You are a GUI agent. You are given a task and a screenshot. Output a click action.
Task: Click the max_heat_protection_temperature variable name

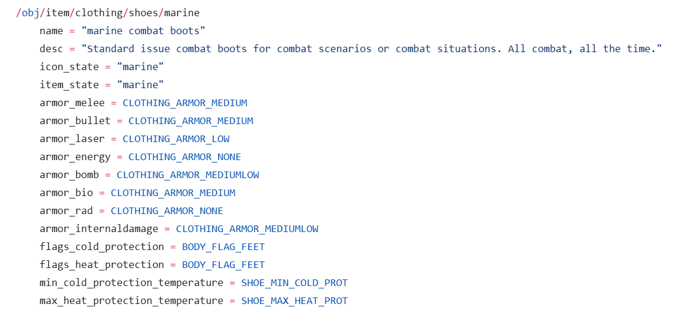click(x=131, y=301)
